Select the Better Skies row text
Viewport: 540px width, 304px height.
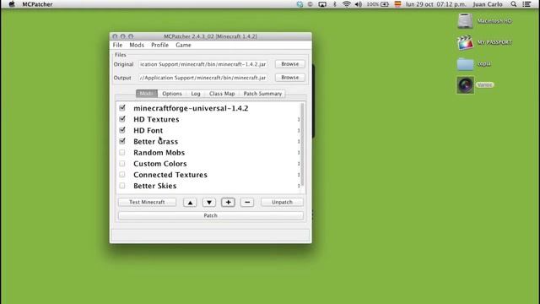[x=155, y=186]
